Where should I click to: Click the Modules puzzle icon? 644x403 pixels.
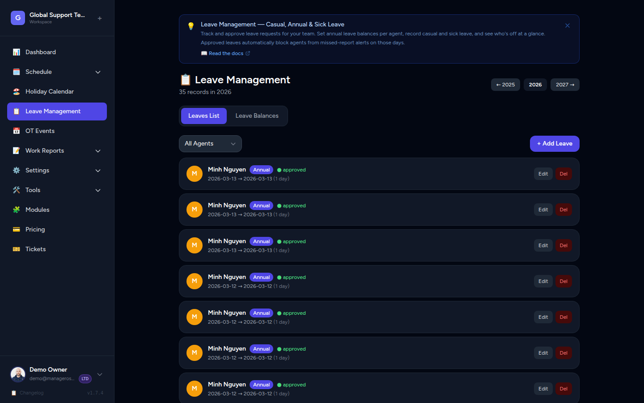click(17, 210)
